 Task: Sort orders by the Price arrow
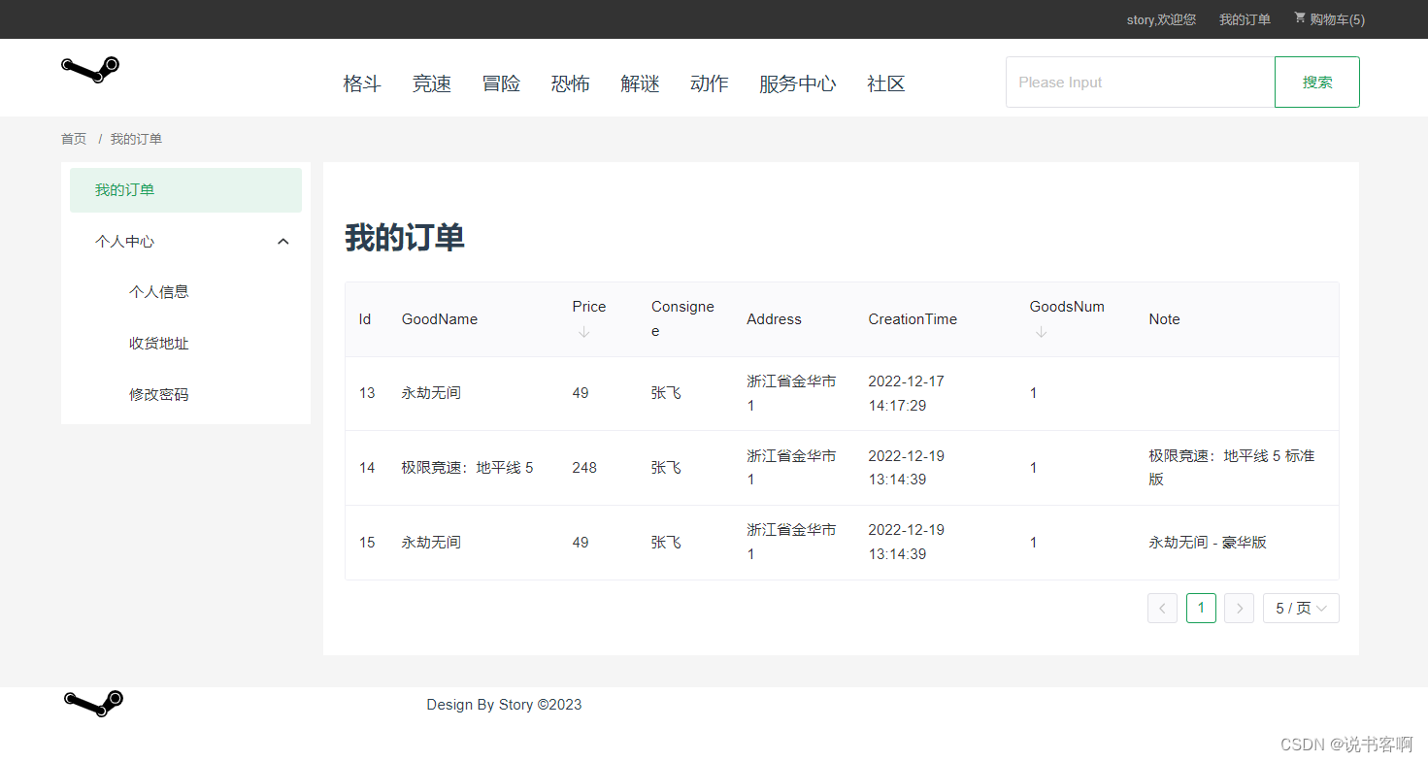[x=583, y=332]
